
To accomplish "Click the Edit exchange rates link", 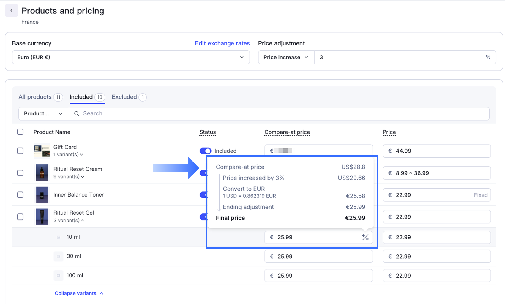I will pos(222,43).
